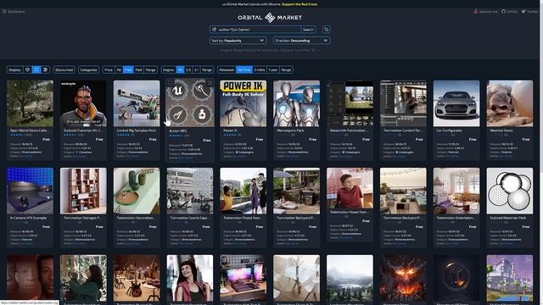Click the Sponsor me heart icon
Screen dimensions: 543x305
pos(476,11)
